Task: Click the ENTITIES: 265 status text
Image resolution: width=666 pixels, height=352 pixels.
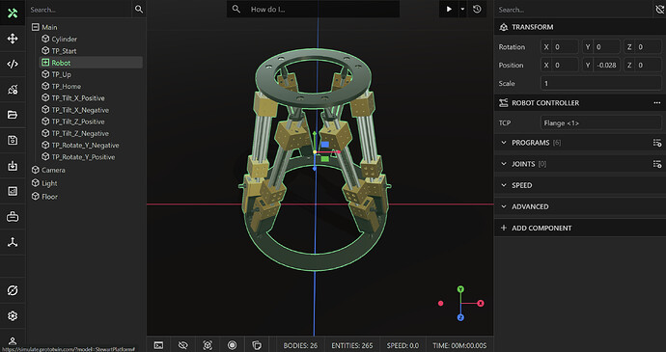Action: tap(352, 345)
